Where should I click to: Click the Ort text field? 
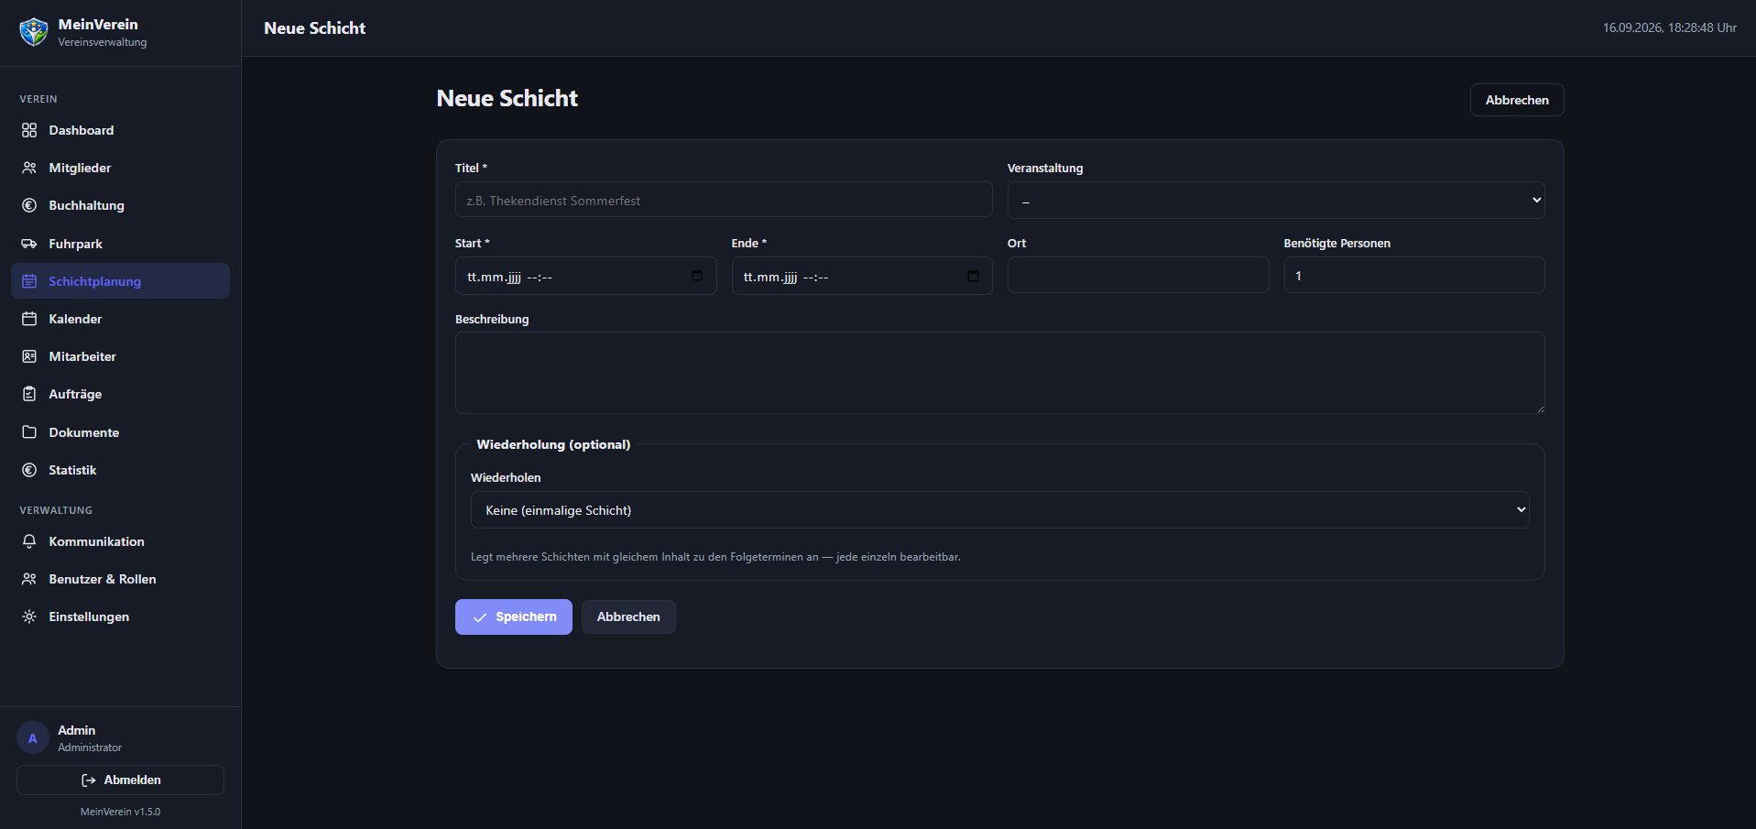pyautogui.click(x=1138, y=275)
